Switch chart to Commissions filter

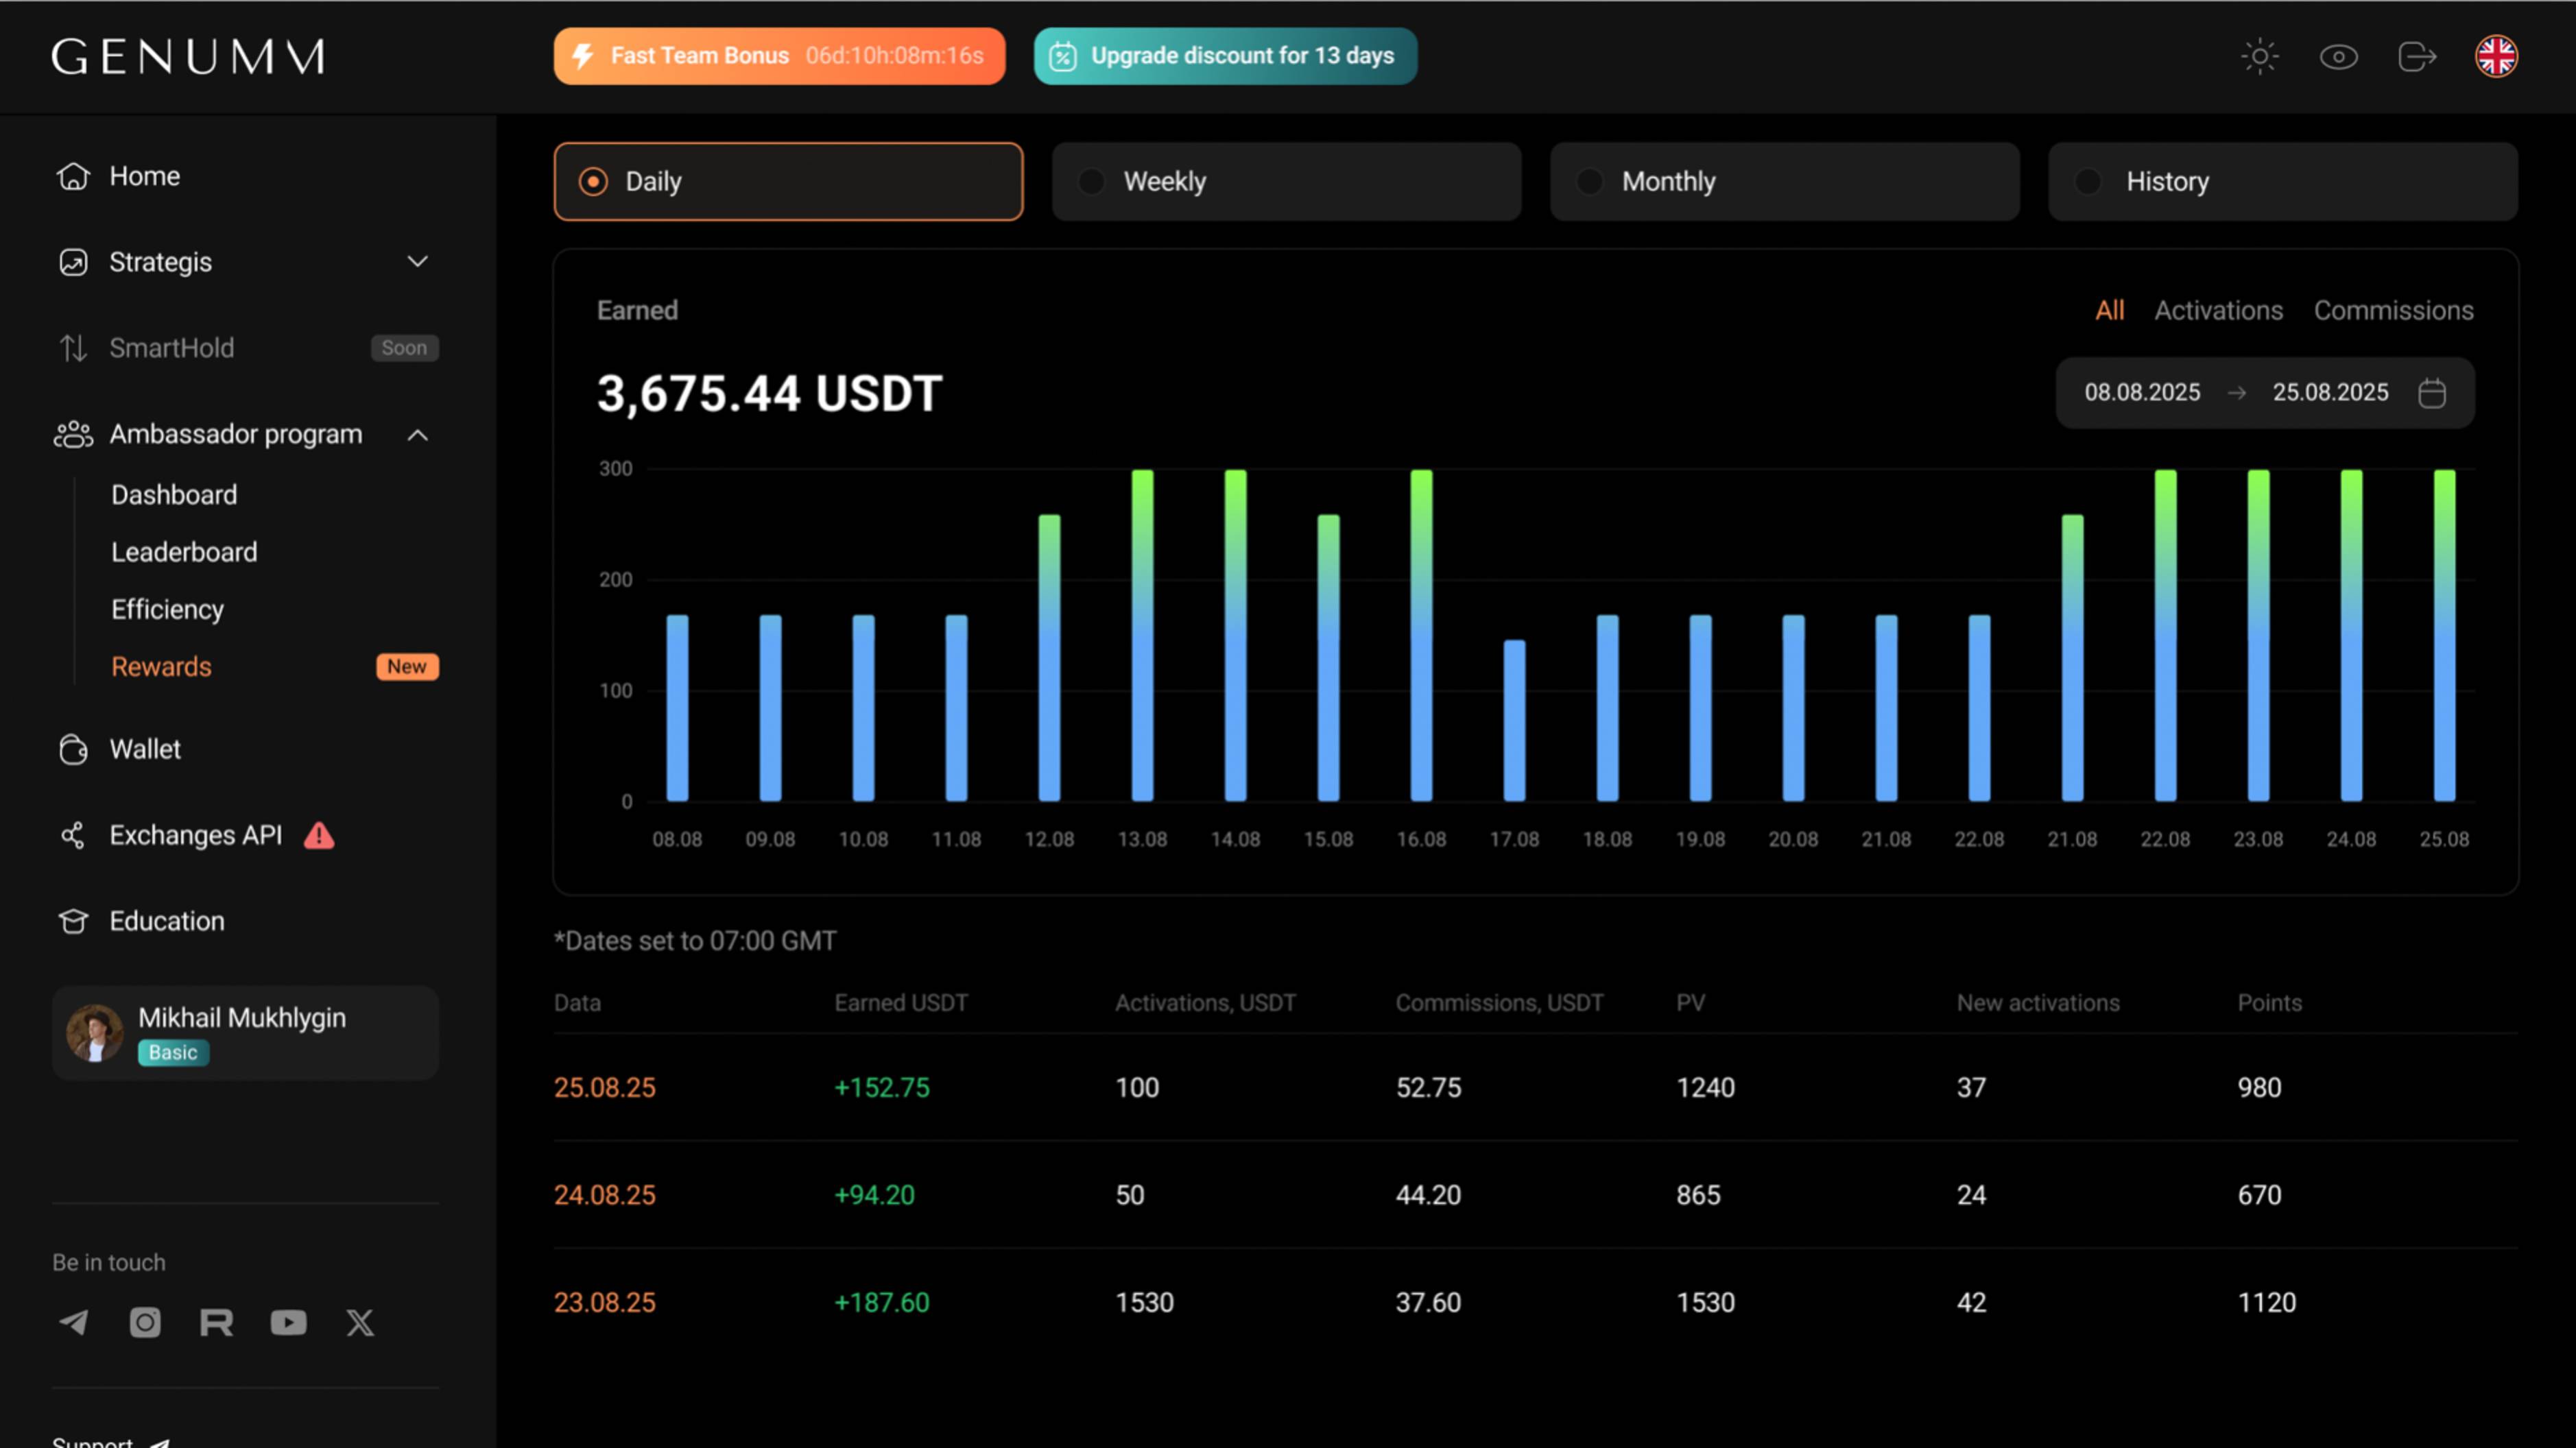(x=2393, y=310)
